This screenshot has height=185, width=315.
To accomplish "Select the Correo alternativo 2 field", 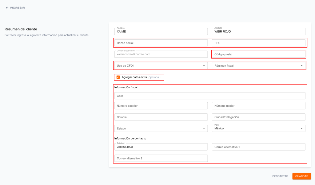I will click(x=161, y=158).
